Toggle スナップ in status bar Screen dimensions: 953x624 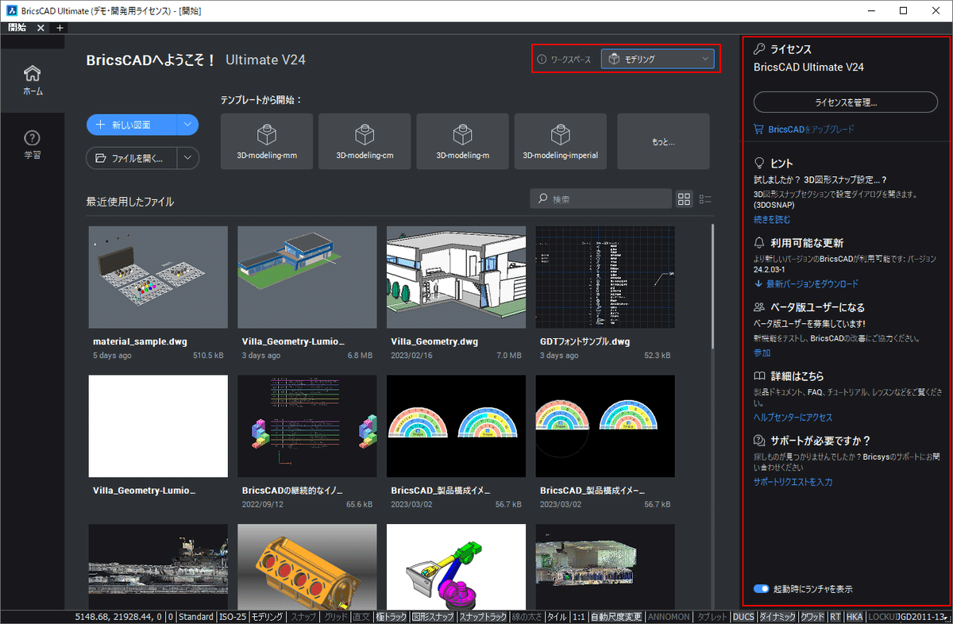click(303, 617)
